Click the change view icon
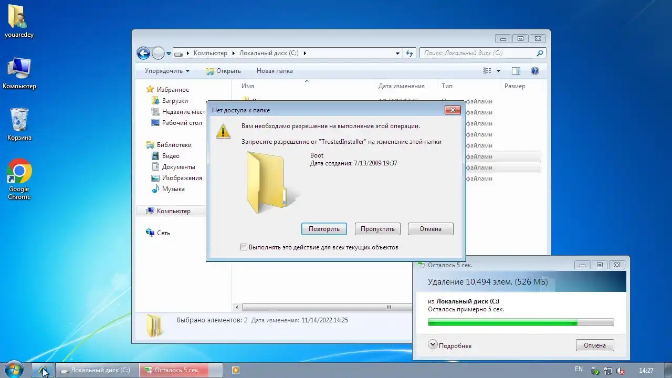This screenshot has width=672, height=378. click(487, 71)
